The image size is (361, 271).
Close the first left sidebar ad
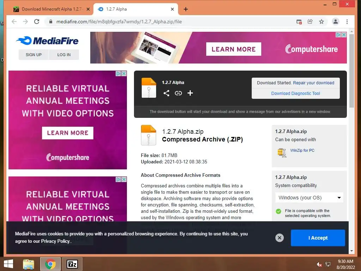point(124,73)
